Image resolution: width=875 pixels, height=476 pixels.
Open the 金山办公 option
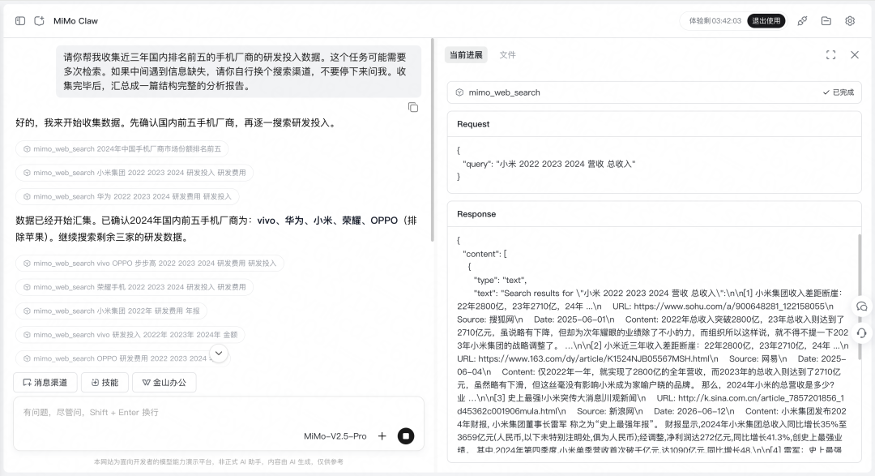click(x=164, y=382)
